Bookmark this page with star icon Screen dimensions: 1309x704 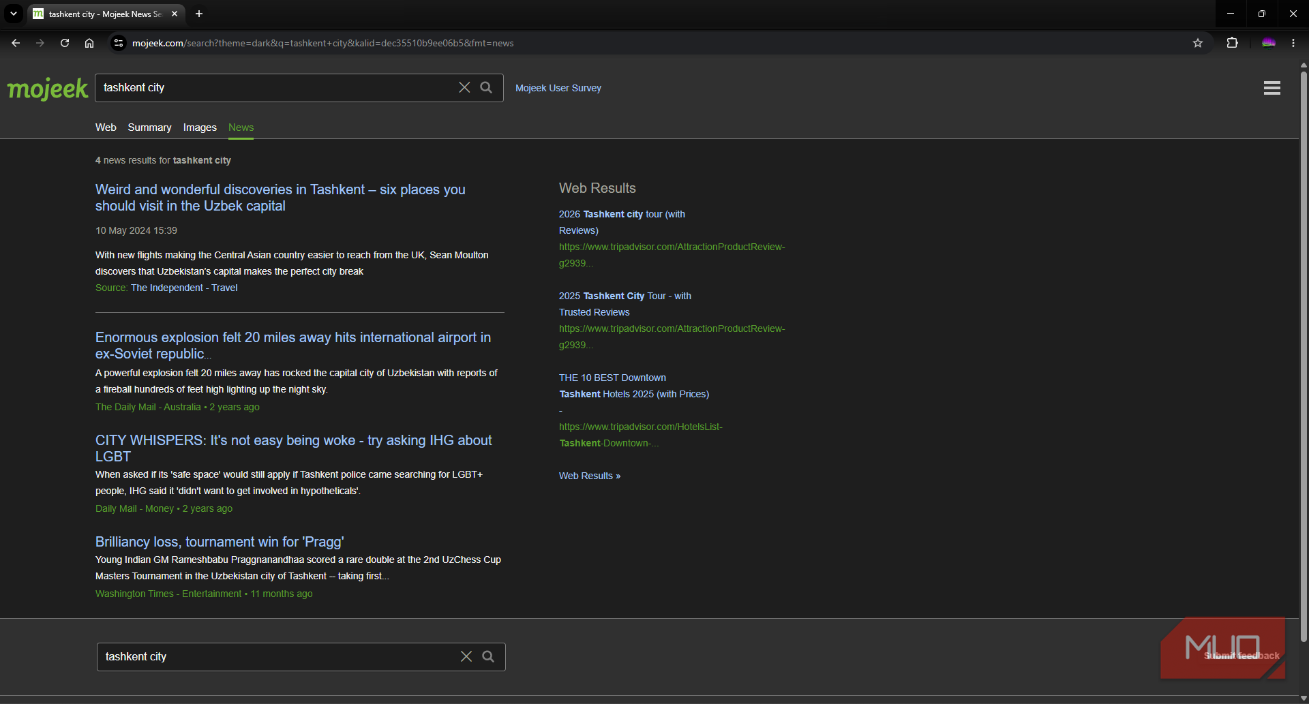point(1198,43)
